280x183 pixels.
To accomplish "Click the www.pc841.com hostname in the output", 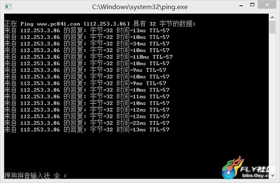I will click(58, 24).
